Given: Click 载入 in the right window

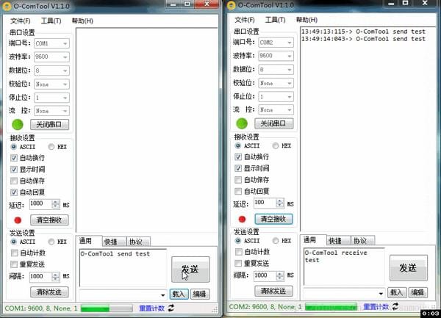Looking at the screenshot, I should pos(397,293).
